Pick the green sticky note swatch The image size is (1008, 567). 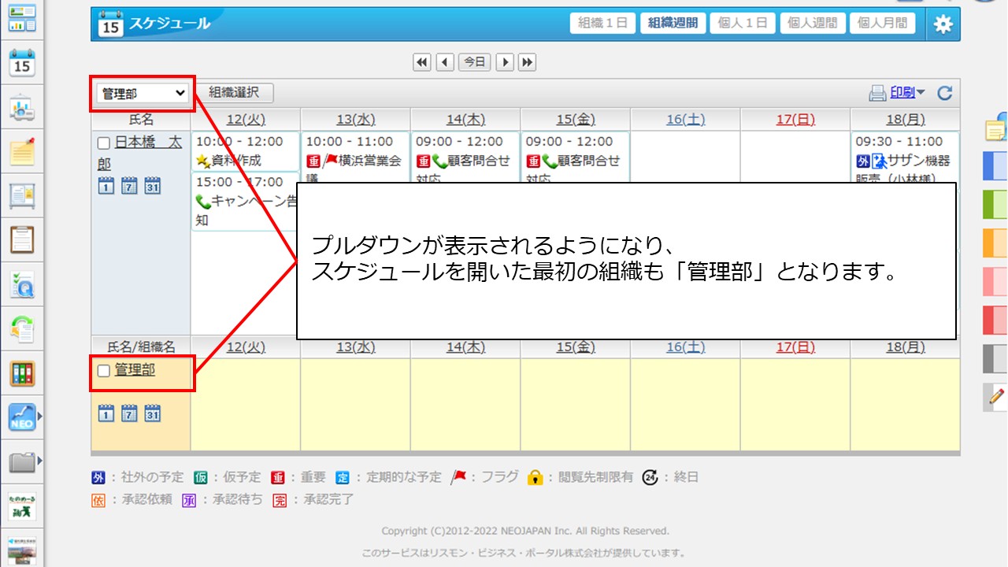(996, 204)
